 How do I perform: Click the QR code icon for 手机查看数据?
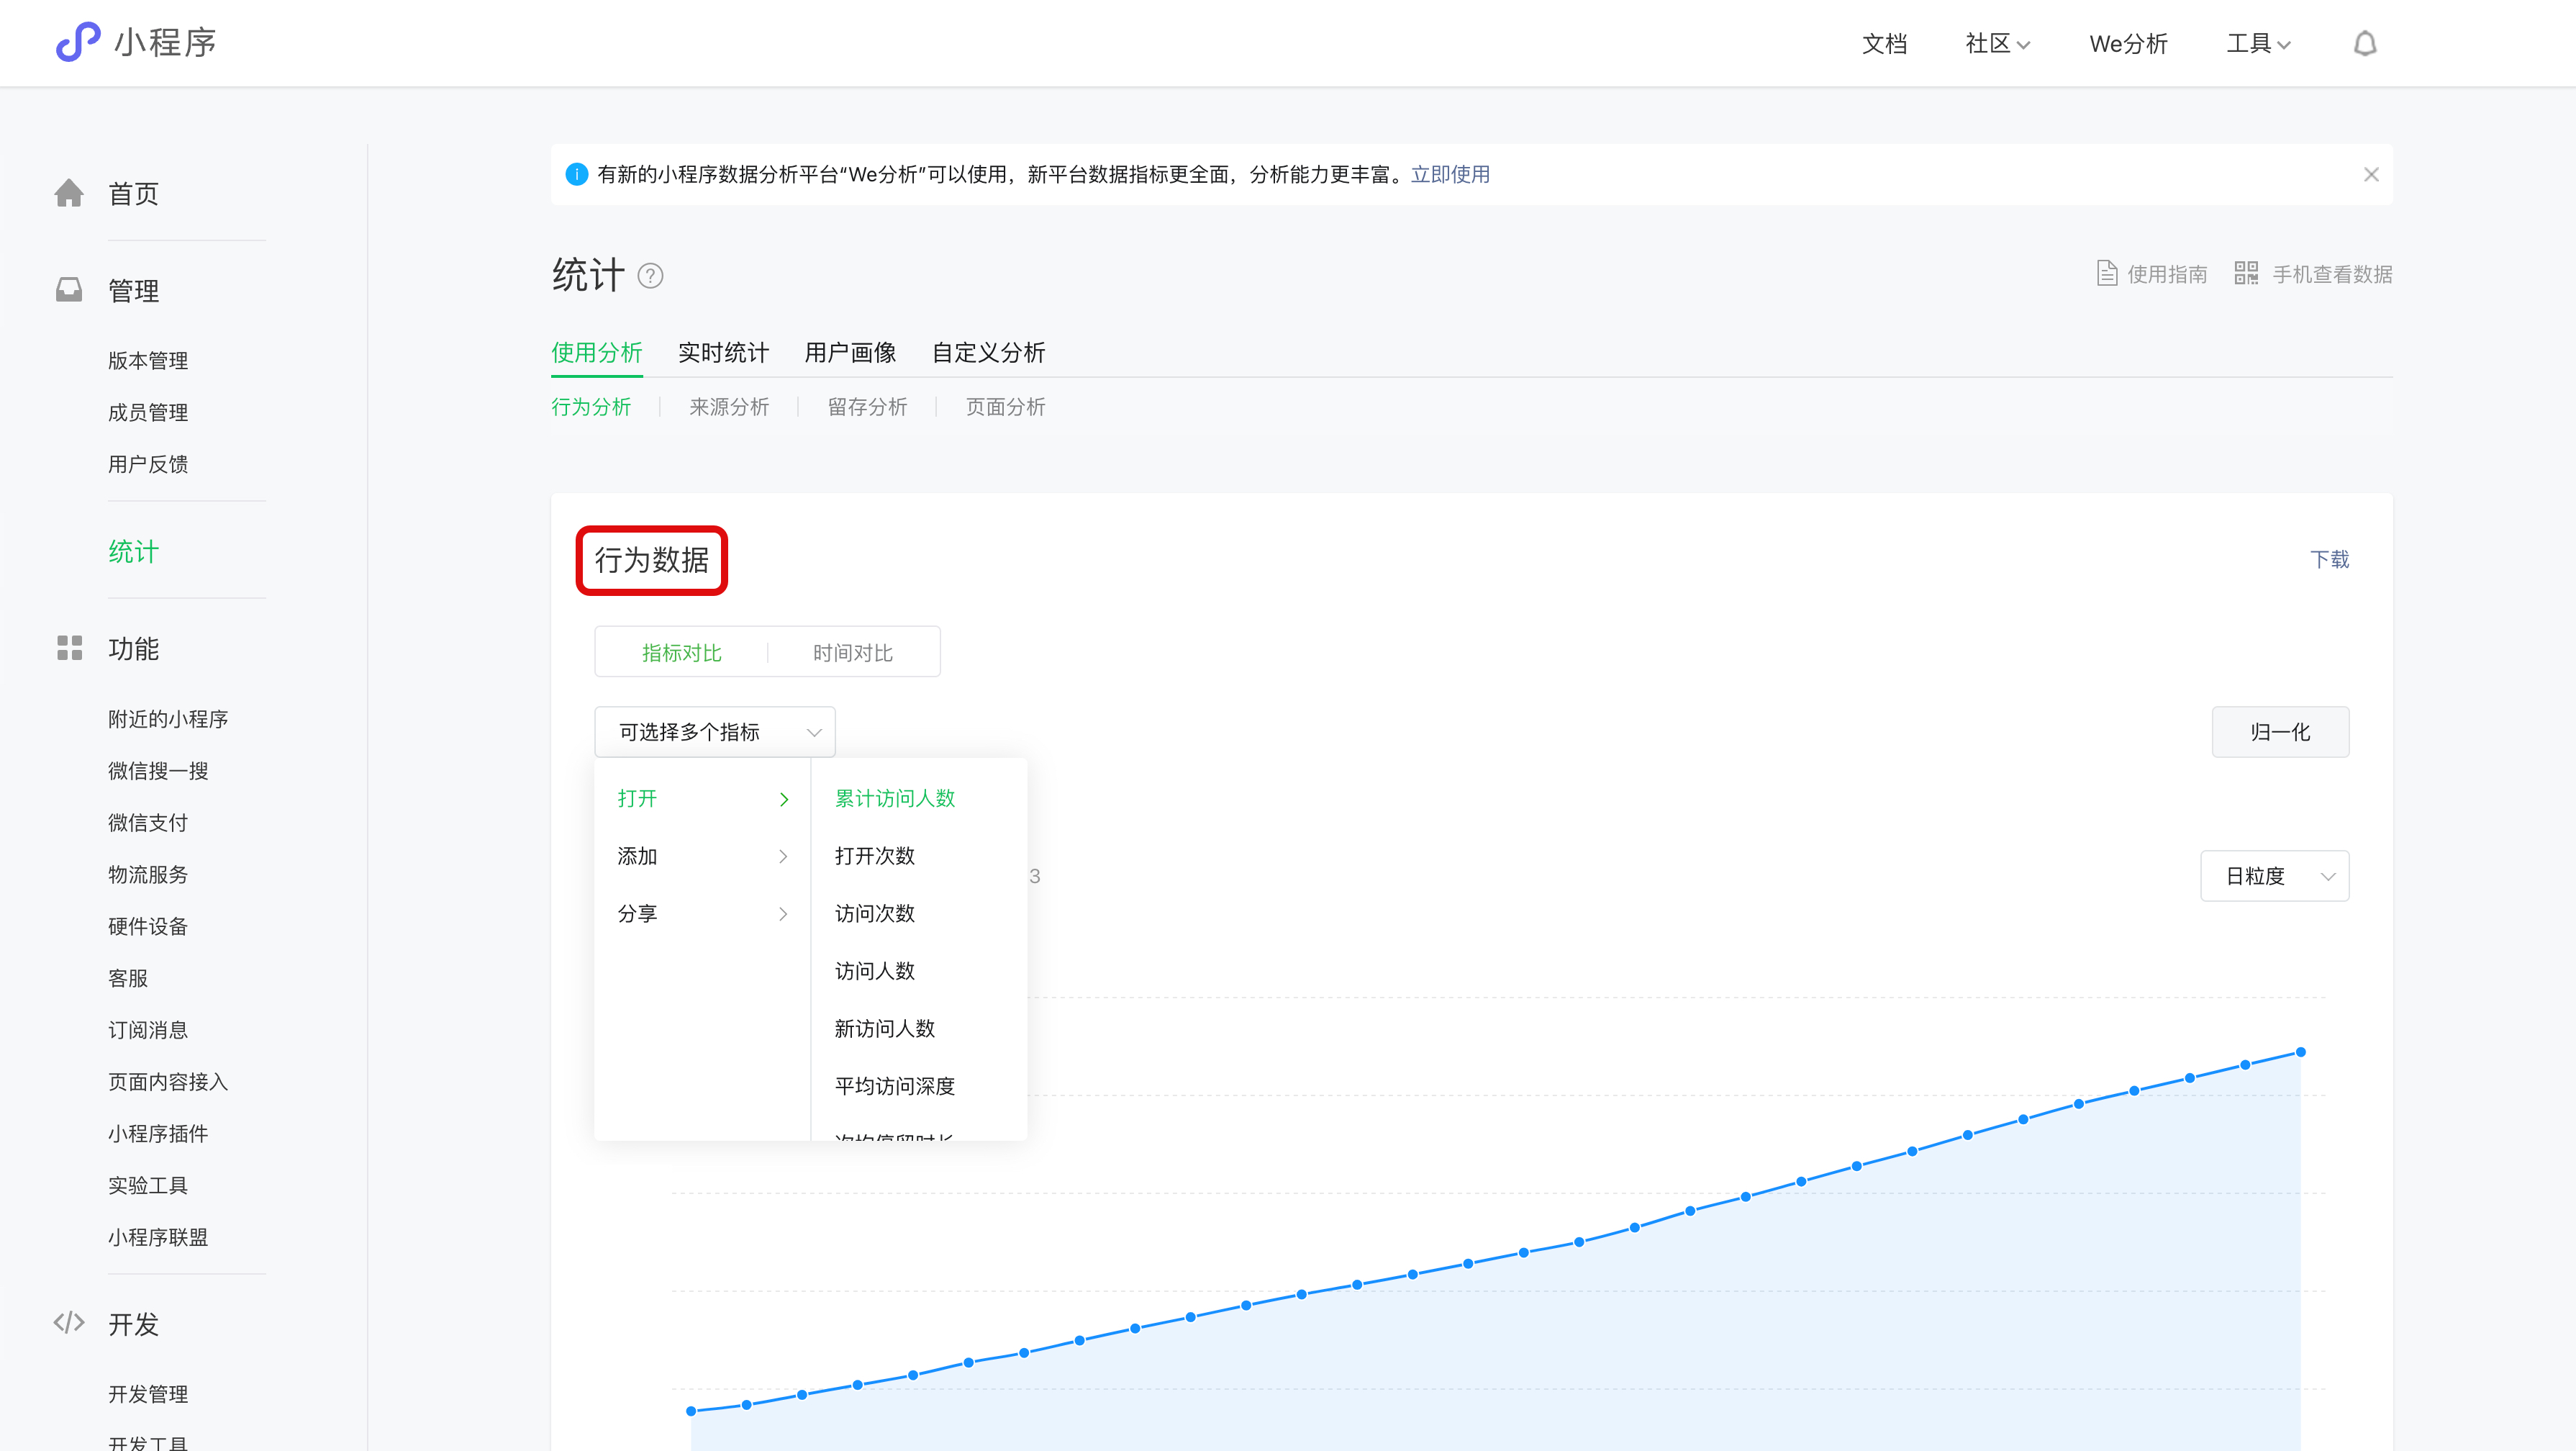point(2246,273)
